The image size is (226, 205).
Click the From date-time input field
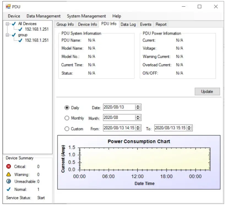pyautogui.click(x=119, y=128)
